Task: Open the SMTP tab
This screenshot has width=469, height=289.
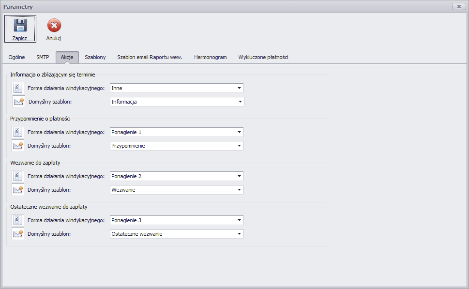Action: click(x=43, y=57)
